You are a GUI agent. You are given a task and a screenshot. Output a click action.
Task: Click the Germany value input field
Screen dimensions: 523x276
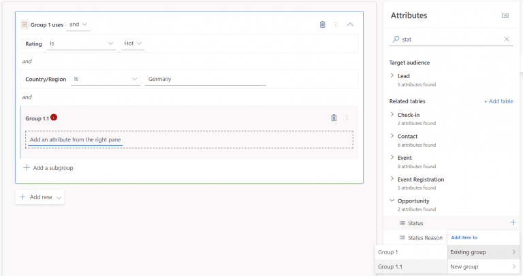(206, 79)
